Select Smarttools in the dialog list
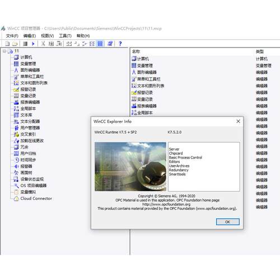The image size is (280, 280). point(178,174)
